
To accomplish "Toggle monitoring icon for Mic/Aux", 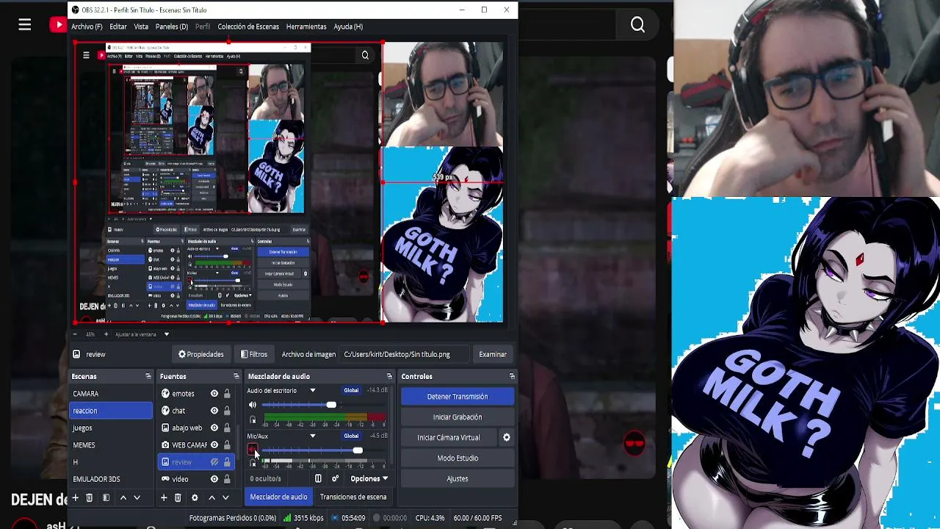I will coord(253,464).
